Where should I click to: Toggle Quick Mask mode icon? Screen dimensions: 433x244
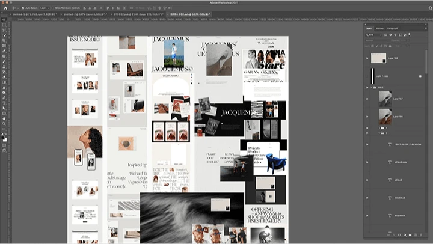[x=4, y=145]
